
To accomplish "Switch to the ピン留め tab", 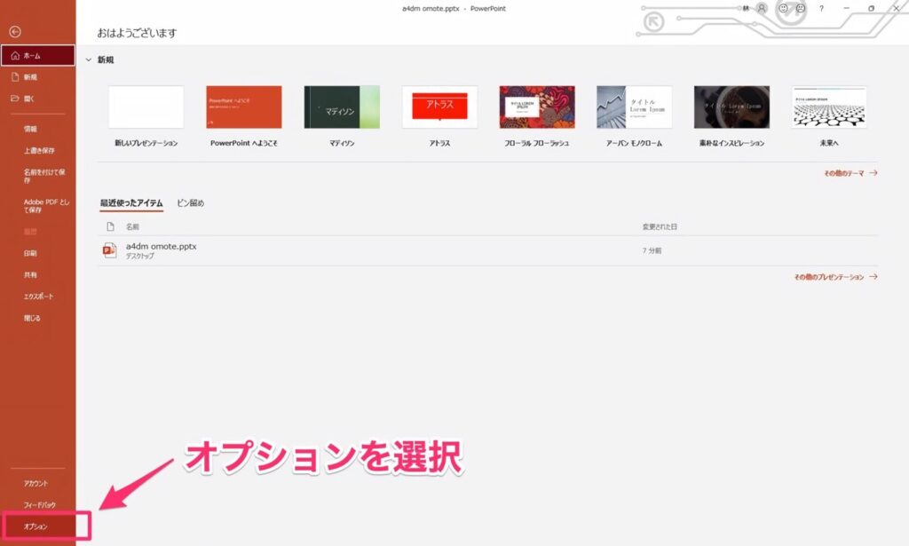I will pyautogui.click(x=190, y=203).
